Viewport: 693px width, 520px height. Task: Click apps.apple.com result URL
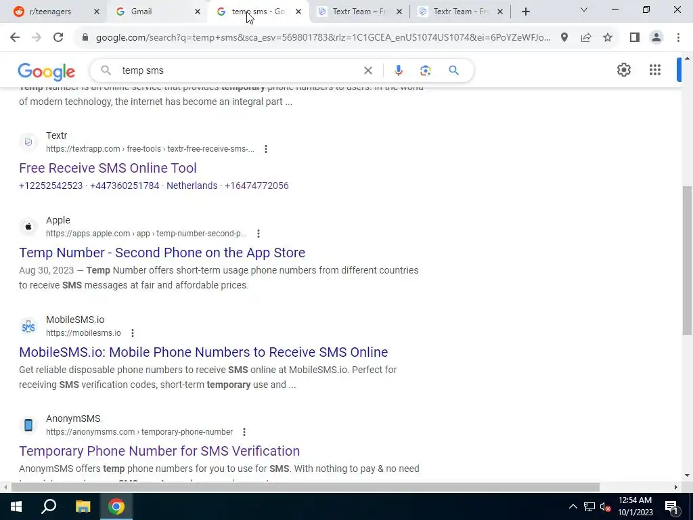[x=146, y=234]
